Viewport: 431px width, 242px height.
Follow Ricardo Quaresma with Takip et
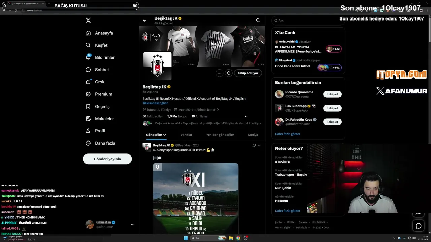pyautogui.click(x=332, y=94)
